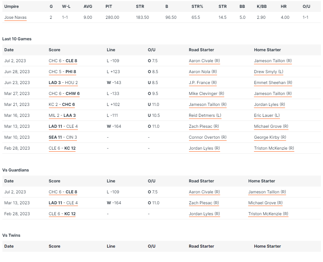Open Emmet Sheehan pitcher page
This screenshot has width=323, height=262.
[x=273, y=83]
